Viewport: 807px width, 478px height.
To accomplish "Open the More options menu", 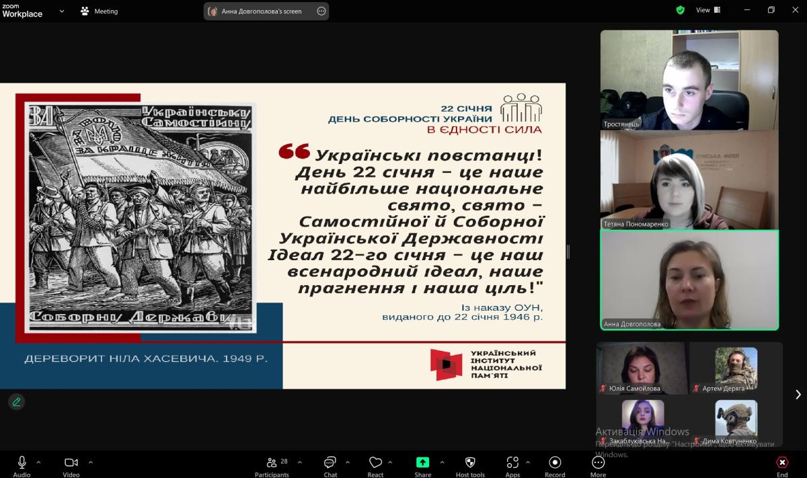I will [x=598, y=463].
